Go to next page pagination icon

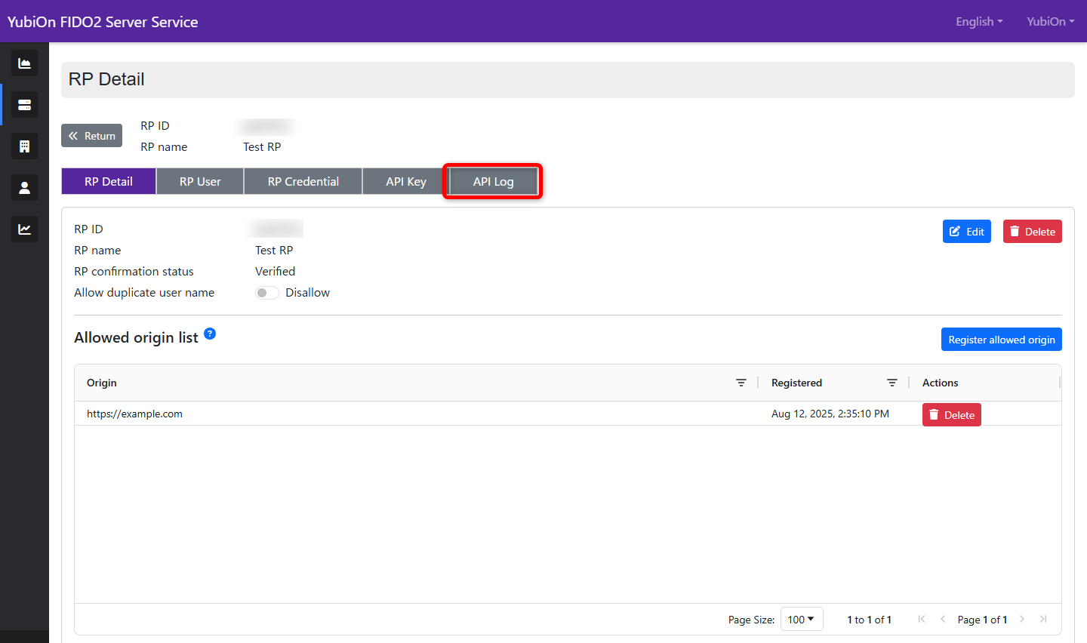click(1022, 619)
